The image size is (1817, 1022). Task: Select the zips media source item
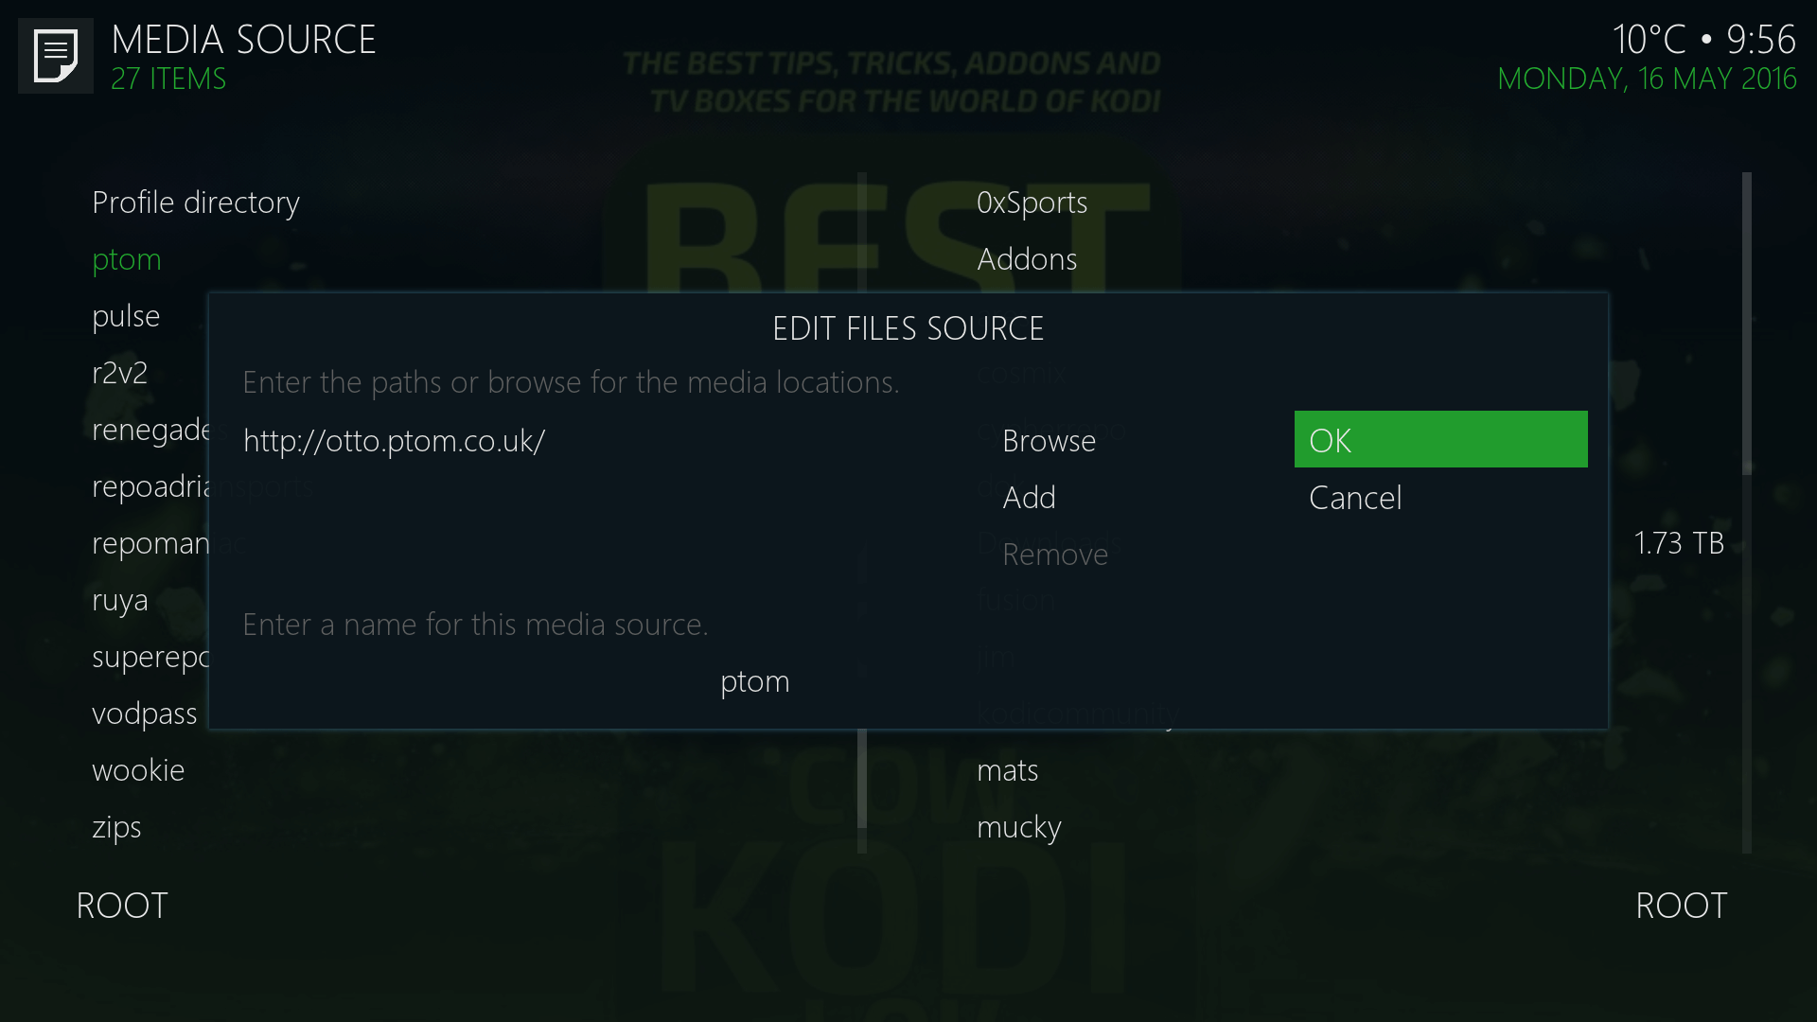click(116, 825)
